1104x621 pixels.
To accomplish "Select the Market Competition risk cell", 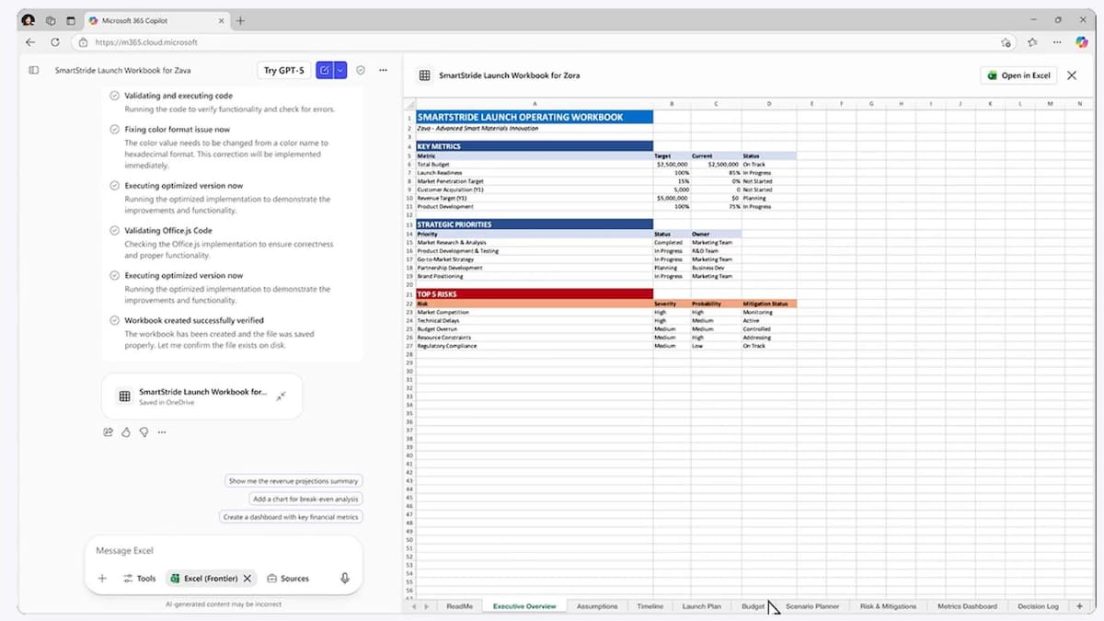I will pyautogui.click(x=535, y=312).
